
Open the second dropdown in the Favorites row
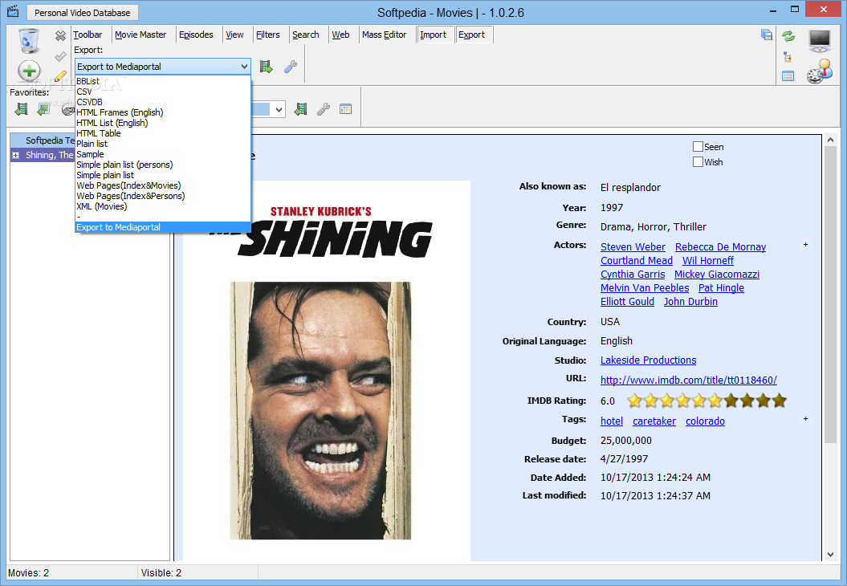coord(279,109)
